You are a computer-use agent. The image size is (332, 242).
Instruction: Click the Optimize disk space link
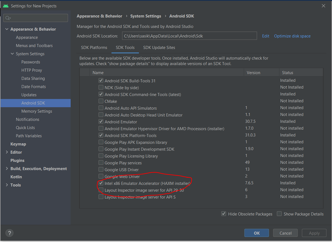(x=292, y=36)
